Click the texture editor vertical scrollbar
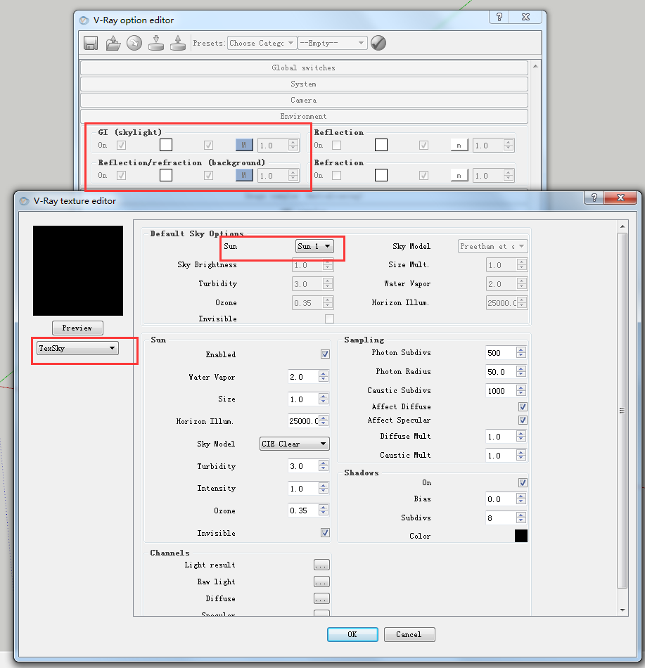The height and width of the screenshot is (668, 645). coord(622,411)
